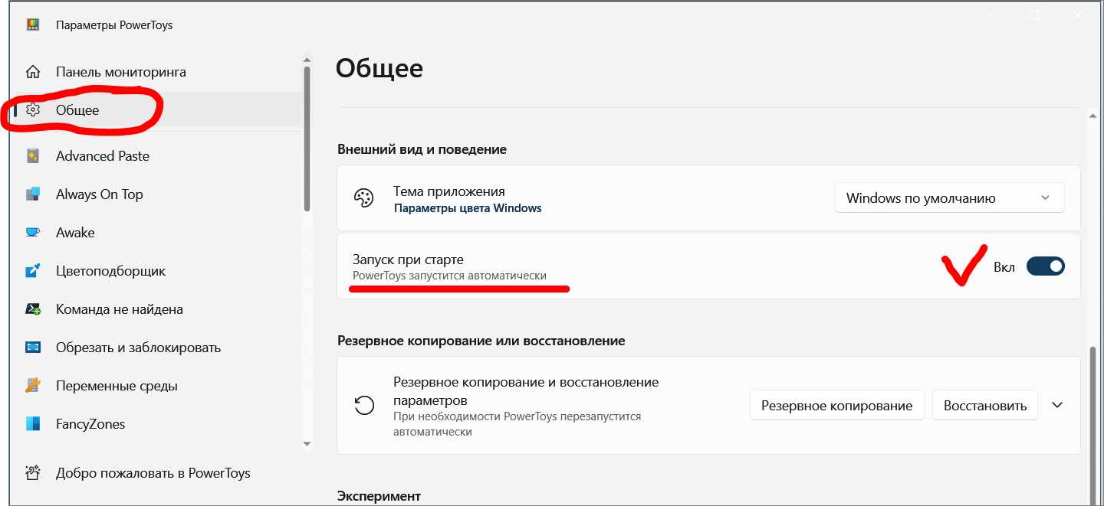
Task: Open FancyZones settings
Action: [157, 424]
